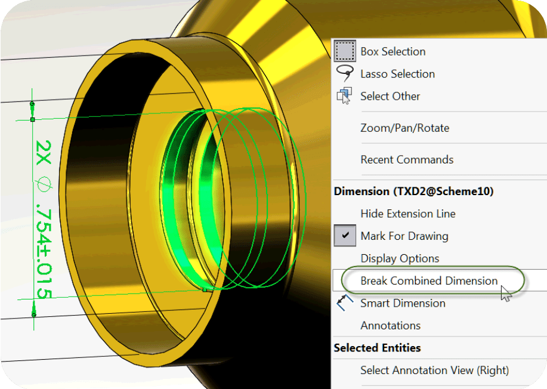547x389 pixels.
Task: Open Recent Commands submenu
Action: coord(407,160)
